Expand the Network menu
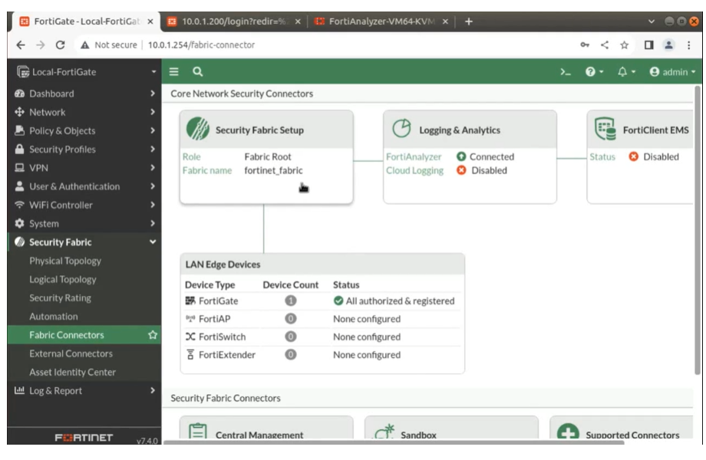 84,112
